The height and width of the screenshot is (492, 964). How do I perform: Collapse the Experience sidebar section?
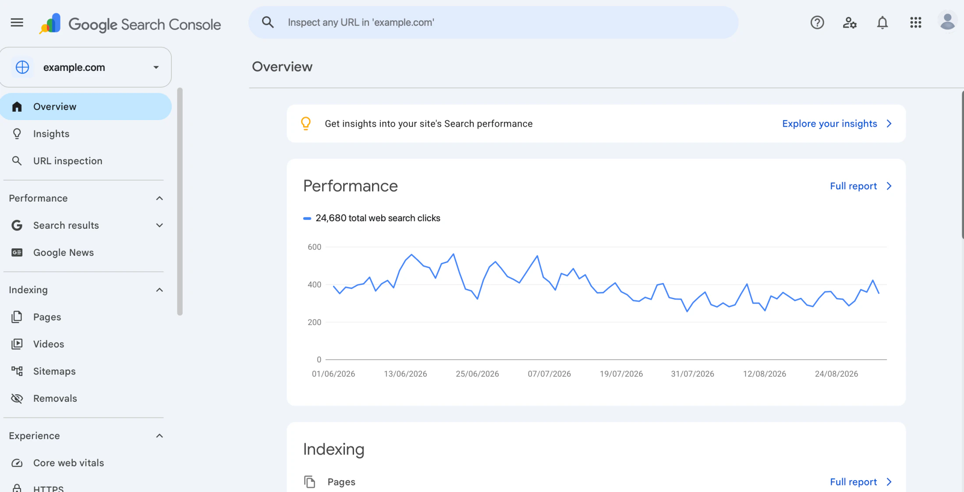tap(159, 436)
